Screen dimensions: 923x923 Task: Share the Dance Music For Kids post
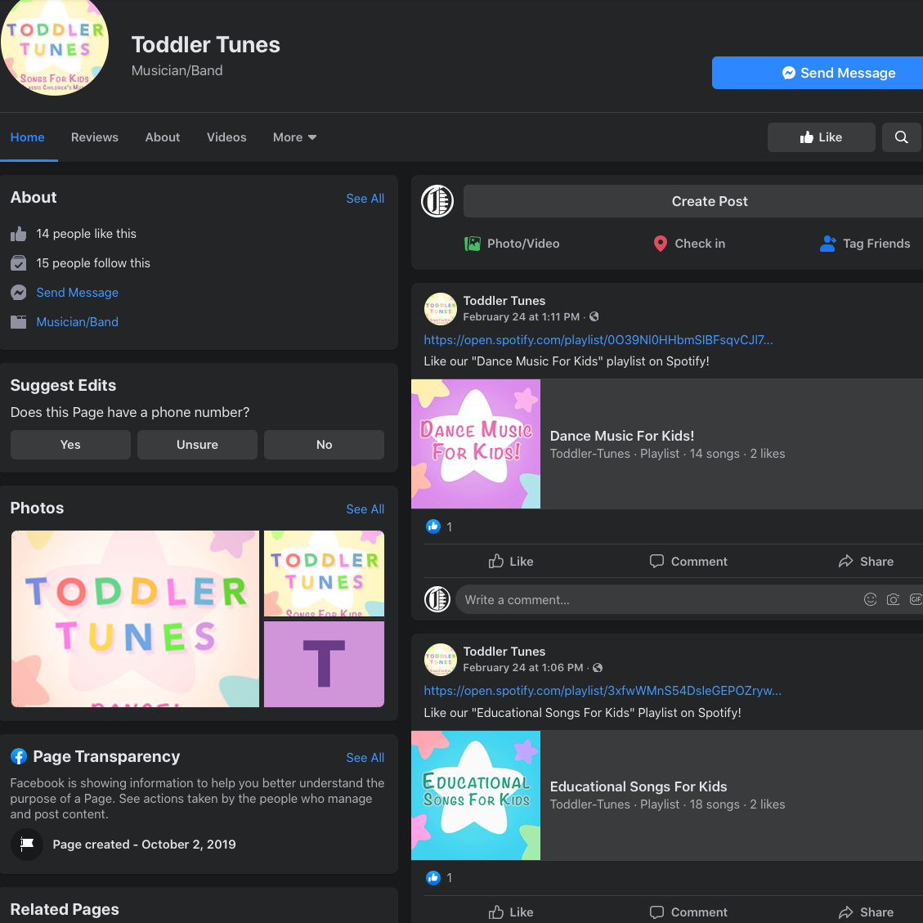[865, 562]
